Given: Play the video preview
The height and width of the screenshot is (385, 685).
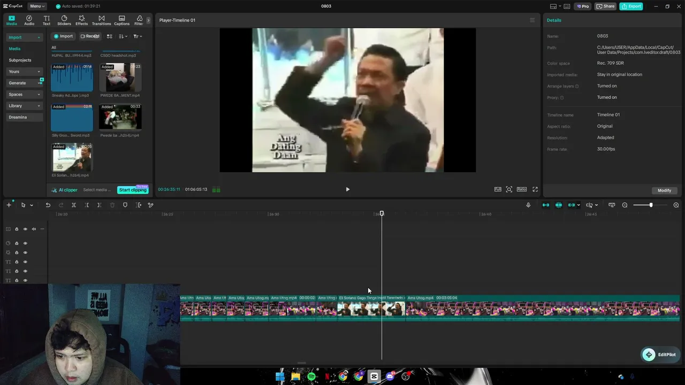Looking at the screenshot, I should 348,189.
